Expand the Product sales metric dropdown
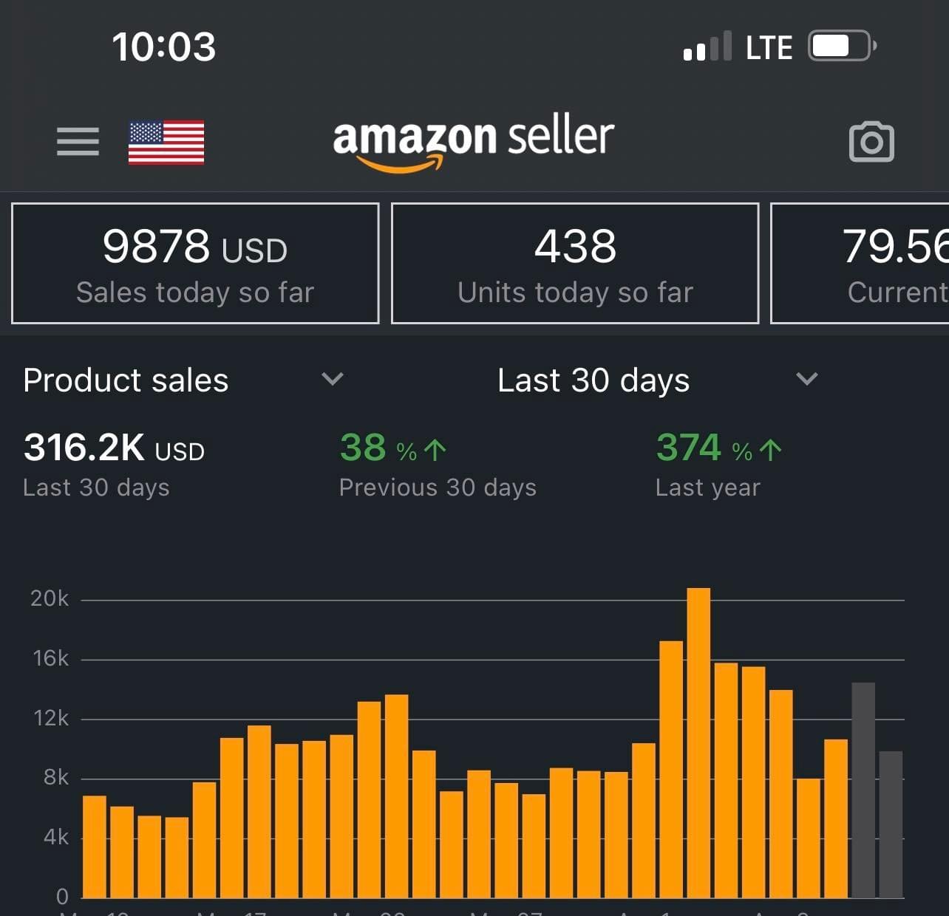Screen dimensions: 949x916 (x=332, y=380)
